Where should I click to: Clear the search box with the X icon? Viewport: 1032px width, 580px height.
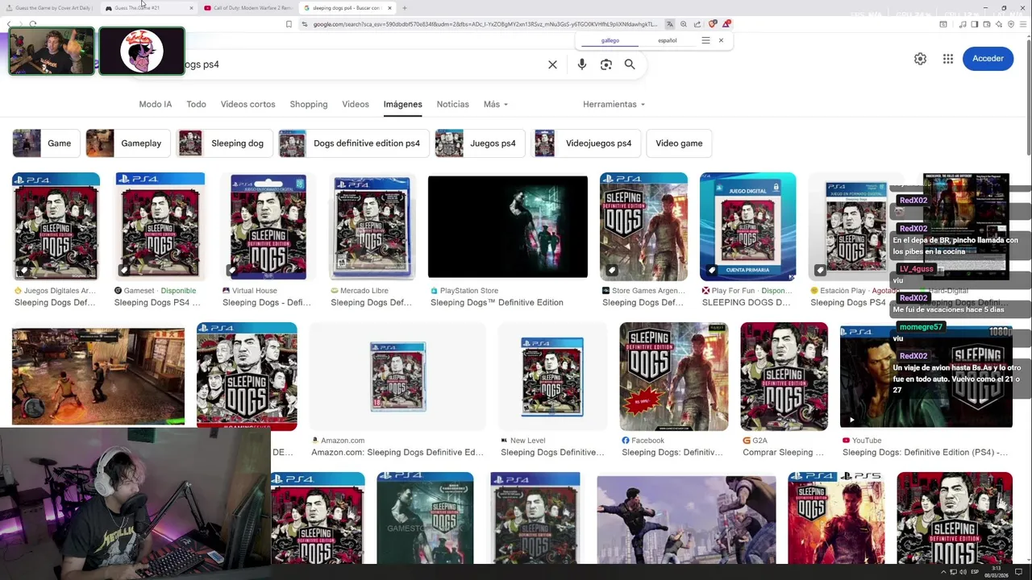pos(552,64)
